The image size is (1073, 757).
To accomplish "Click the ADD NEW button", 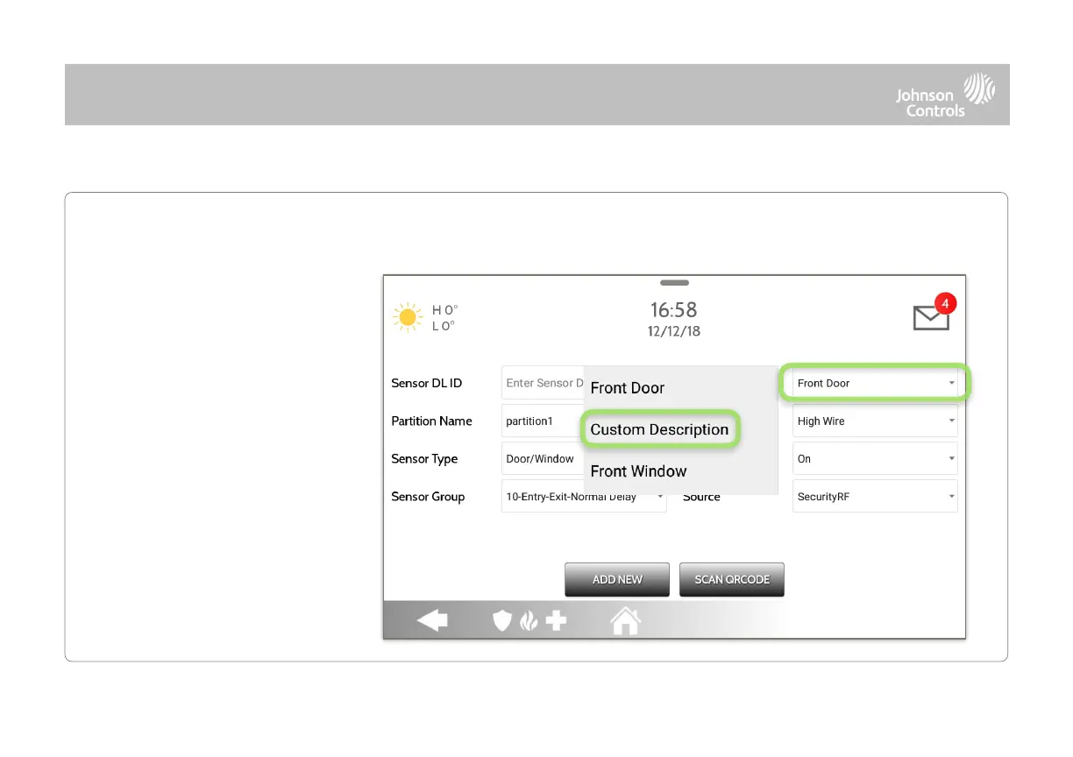I will (617, 580).
